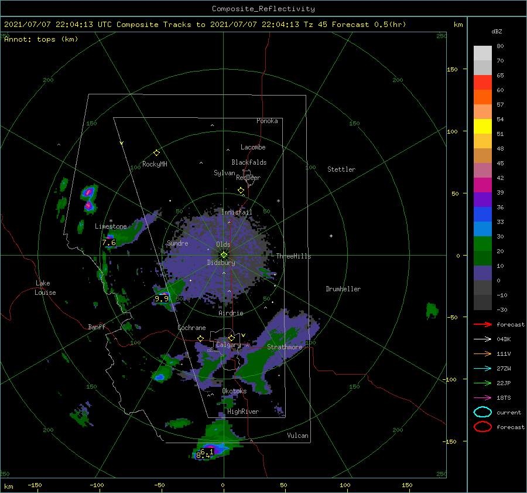Click the Composite_Reflectivity title
This screenshot has width=527, height=493.
click(x=263, y=9)
